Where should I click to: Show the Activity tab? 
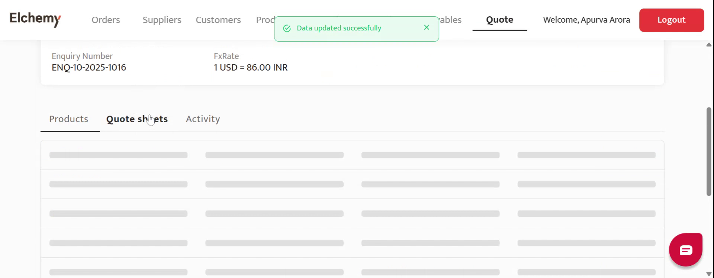203,119
